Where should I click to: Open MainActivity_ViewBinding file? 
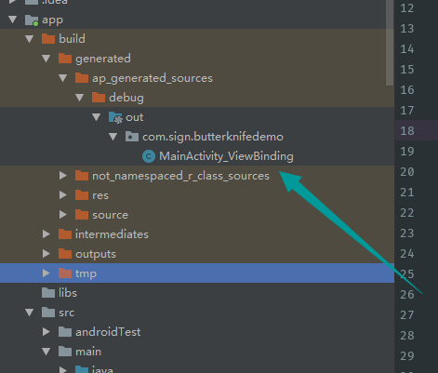[226, 156]
